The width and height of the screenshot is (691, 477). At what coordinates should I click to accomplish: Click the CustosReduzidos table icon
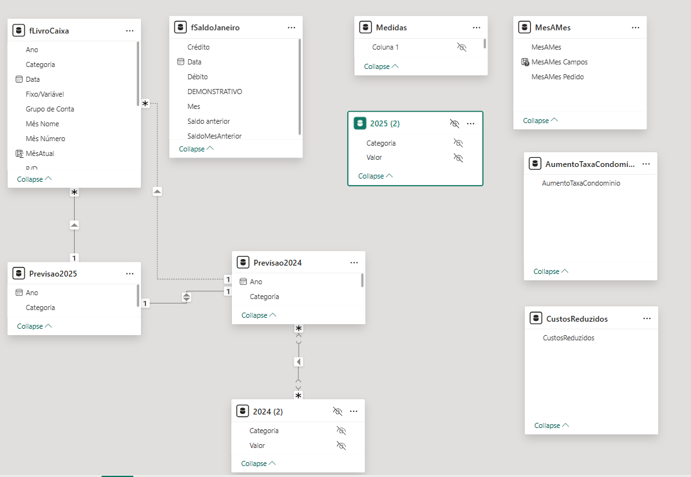pos(536,318)
